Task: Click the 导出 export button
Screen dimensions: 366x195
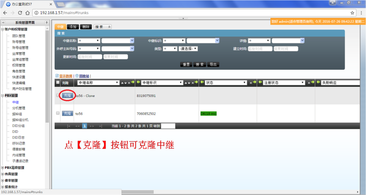Action: coord(213,64)
